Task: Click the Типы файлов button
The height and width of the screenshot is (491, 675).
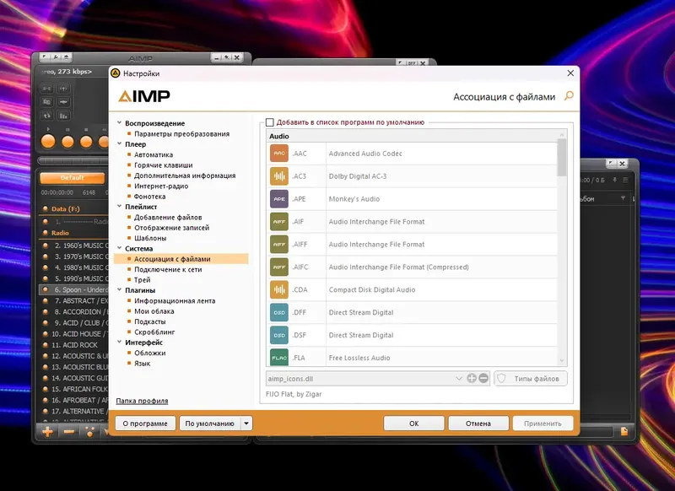Action: tap(537, 379)
